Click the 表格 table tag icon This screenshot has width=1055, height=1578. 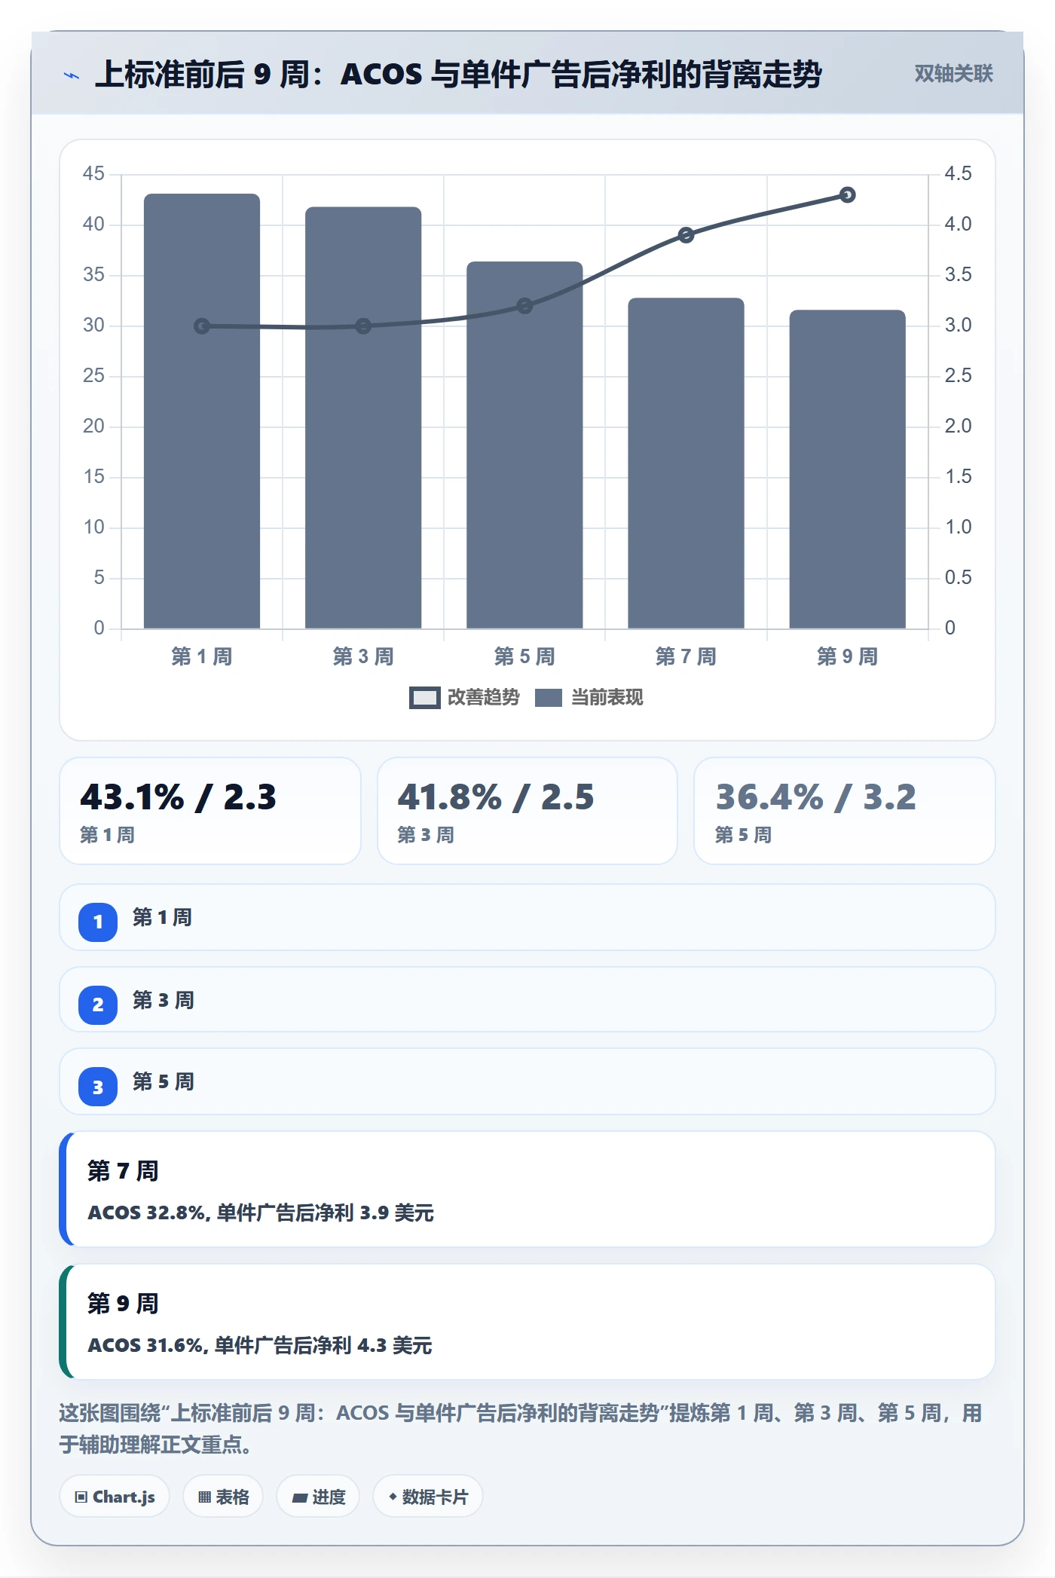[x=204, y=1497]
